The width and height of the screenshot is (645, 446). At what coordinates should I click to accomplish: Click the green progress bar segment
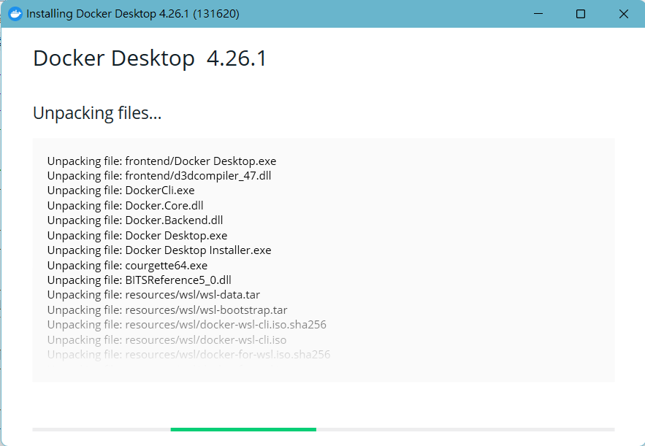click(243, 429)
